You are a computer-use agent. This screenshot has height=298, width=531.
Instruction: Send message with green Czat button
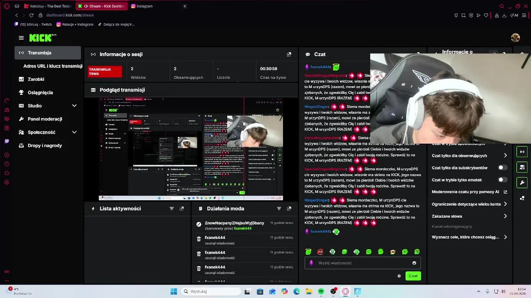pos(413,276)
